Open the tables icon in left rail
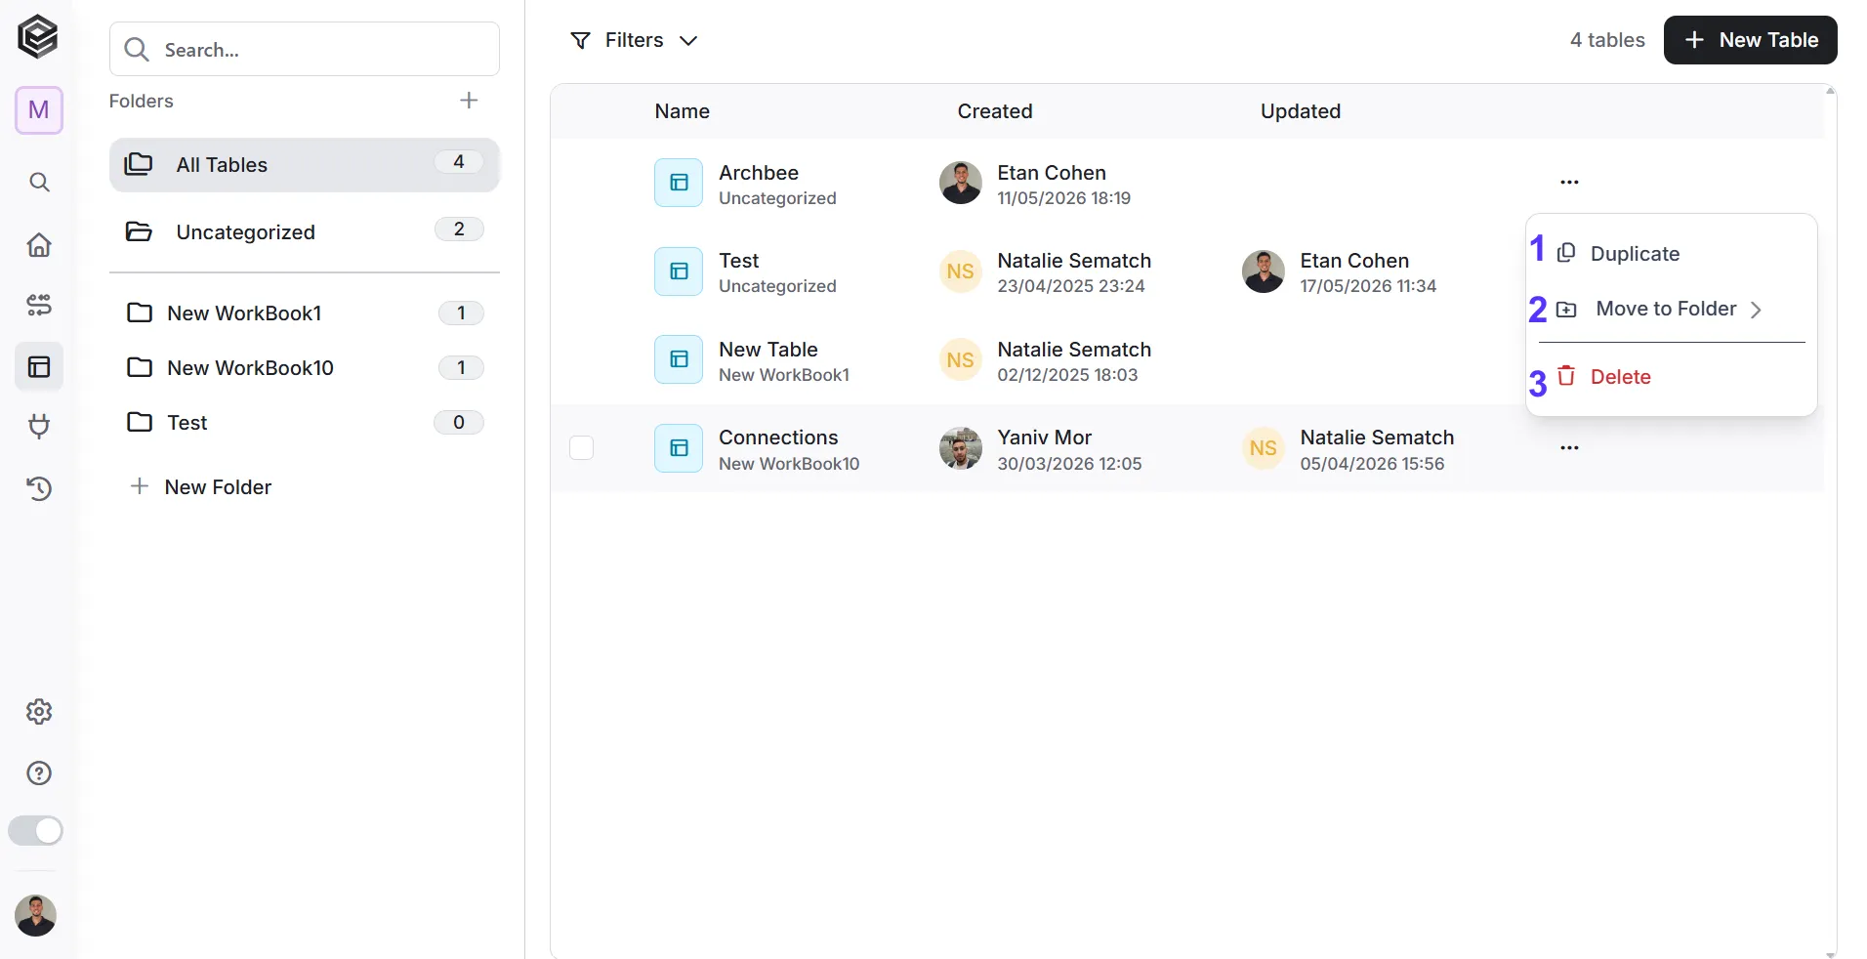 (39, 367)
